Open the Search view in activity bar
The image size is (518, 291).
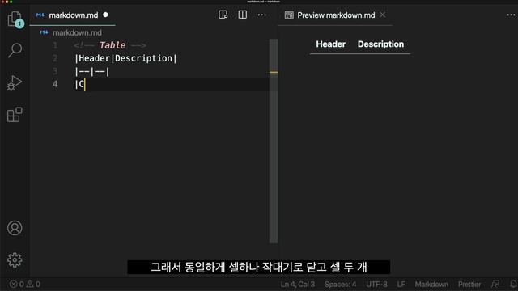(15, 50)
